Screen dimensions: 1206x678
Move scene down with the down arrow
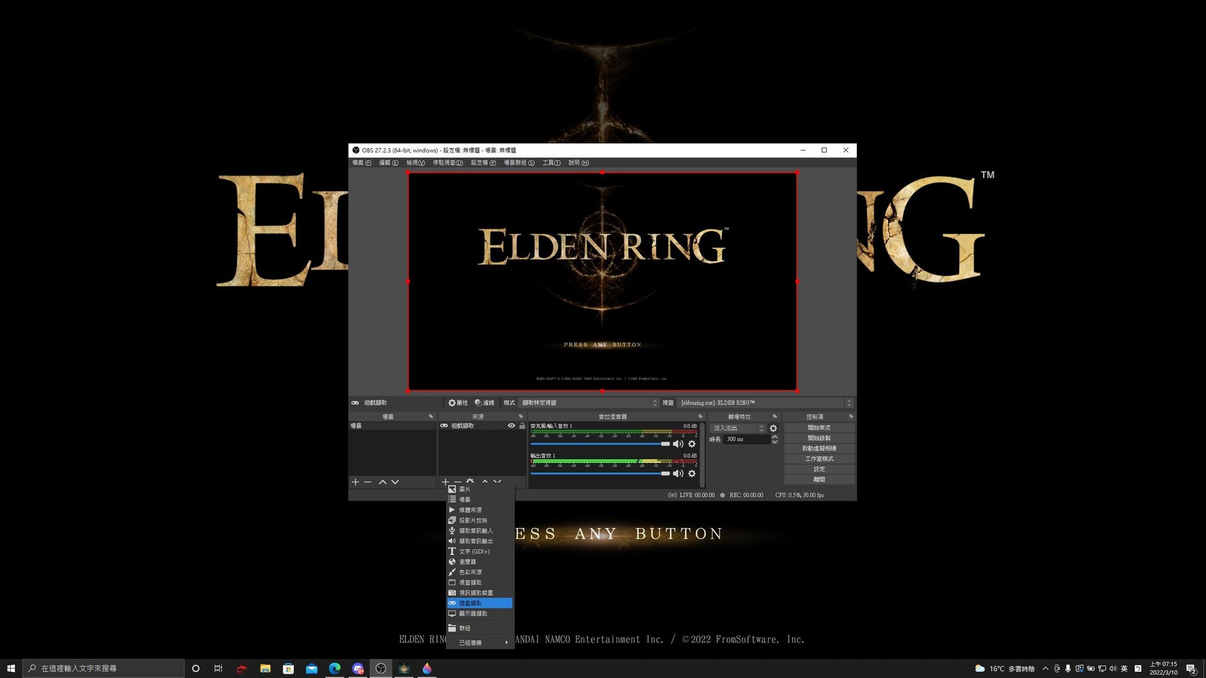(x=395, y=482)
